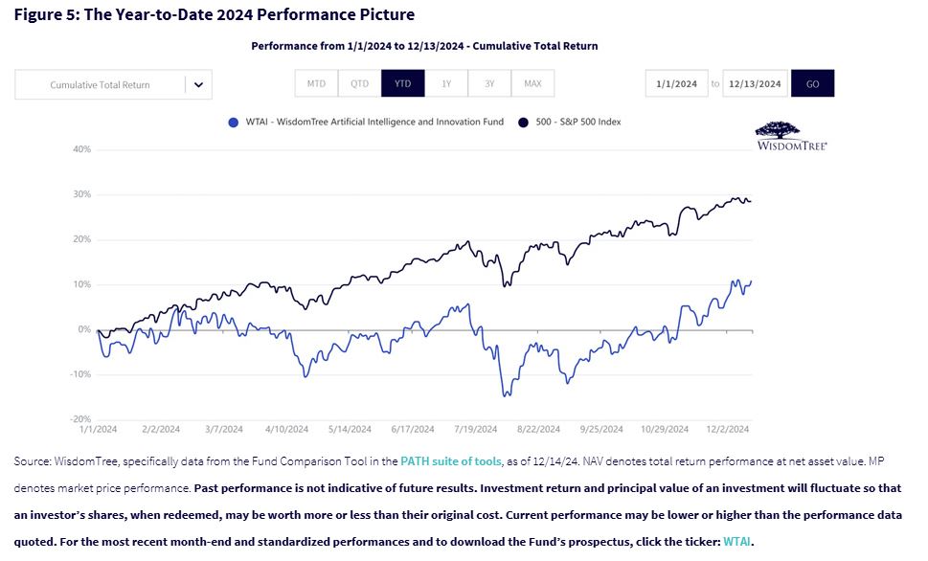The width and height of the screenshot is (928, 561).
Task: Hide the S&P 500 Index series label
Action: coord(578,123)
